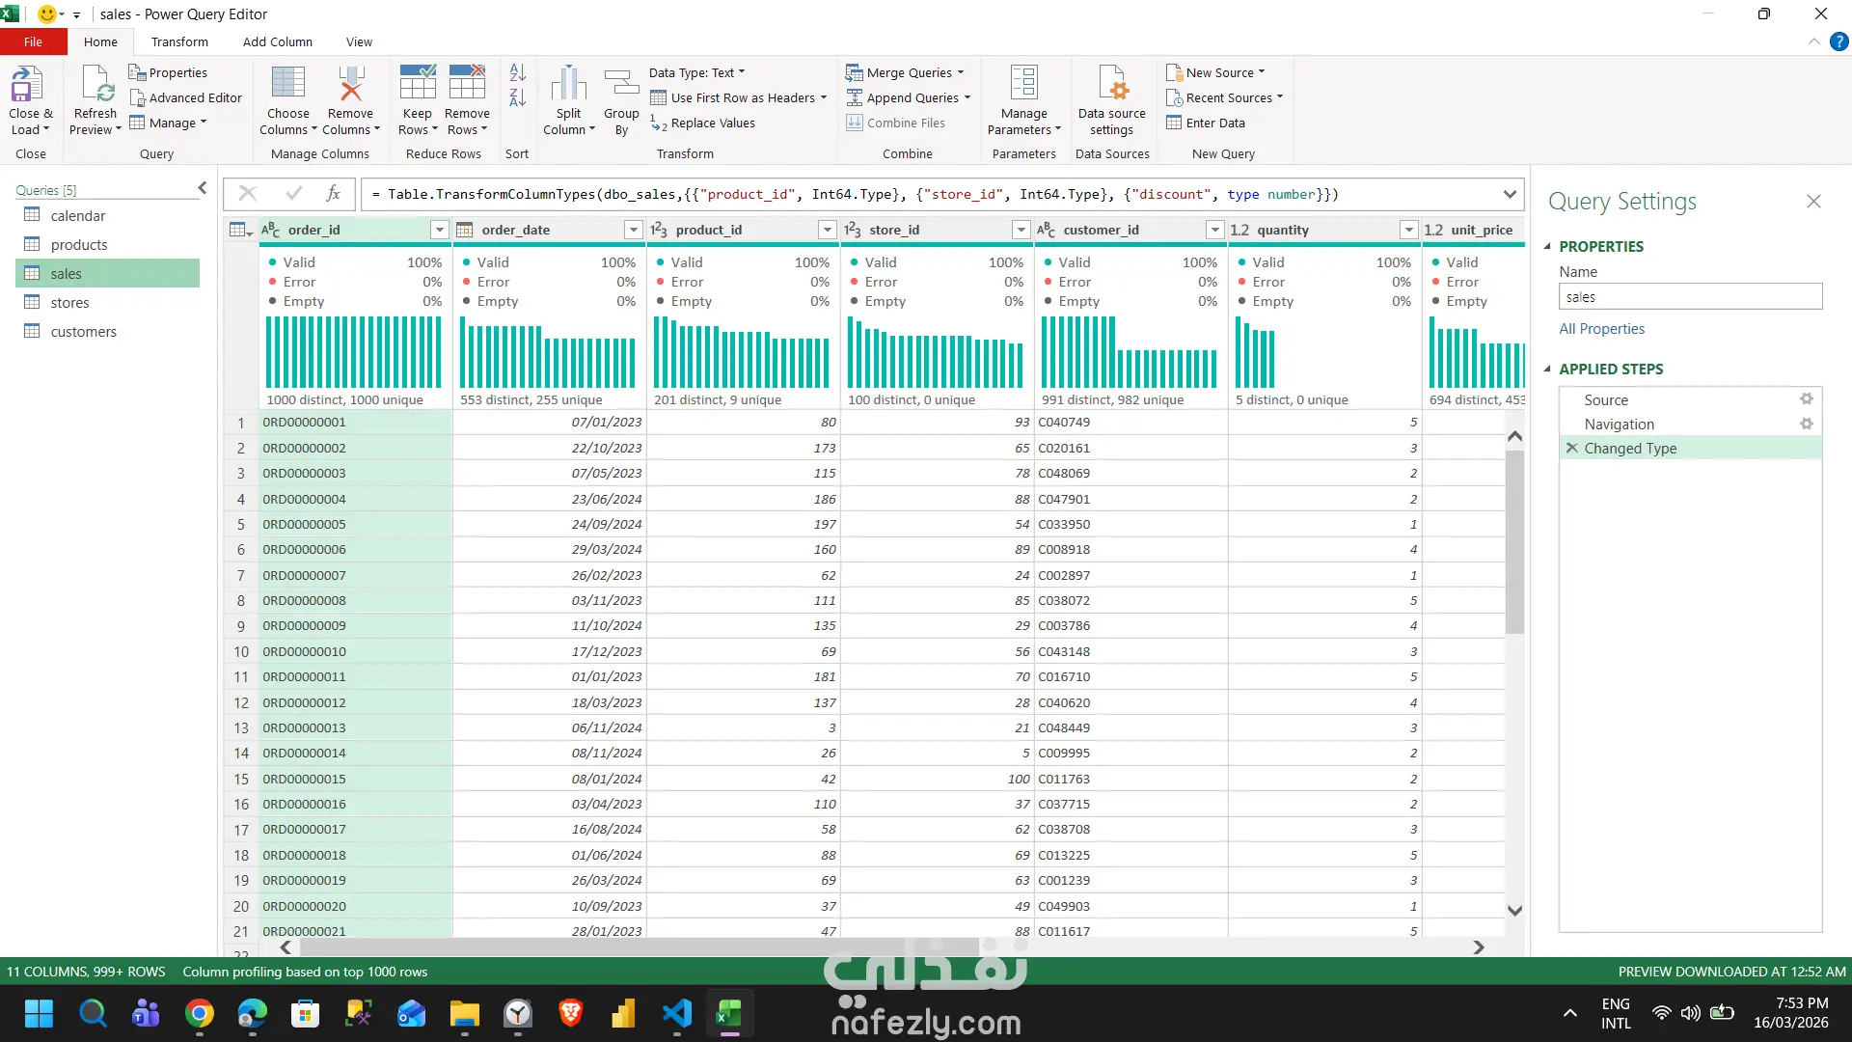Switch to the Add Column tab
Image resolution: width=1852 pixels, height=1042 pixels.
click(x=278, y=41)
